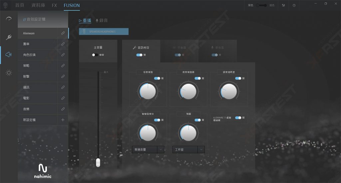Click the nahimic logo
The height and width of the screenshot is (183, 341).
(x=43, y=171)
